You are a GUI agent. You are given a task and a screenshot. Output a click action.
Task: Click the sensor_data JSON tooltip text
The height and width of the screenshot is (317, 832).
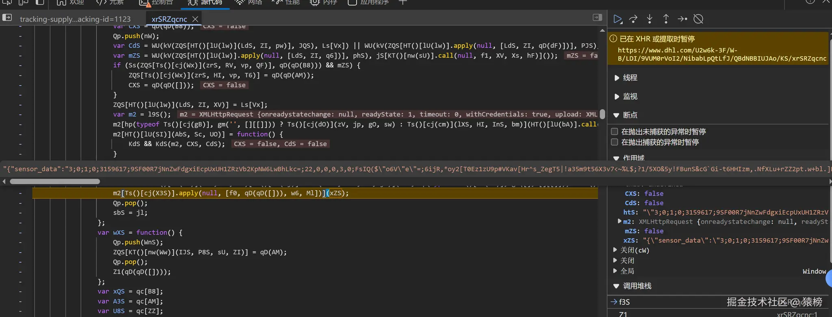pos(416,169)
